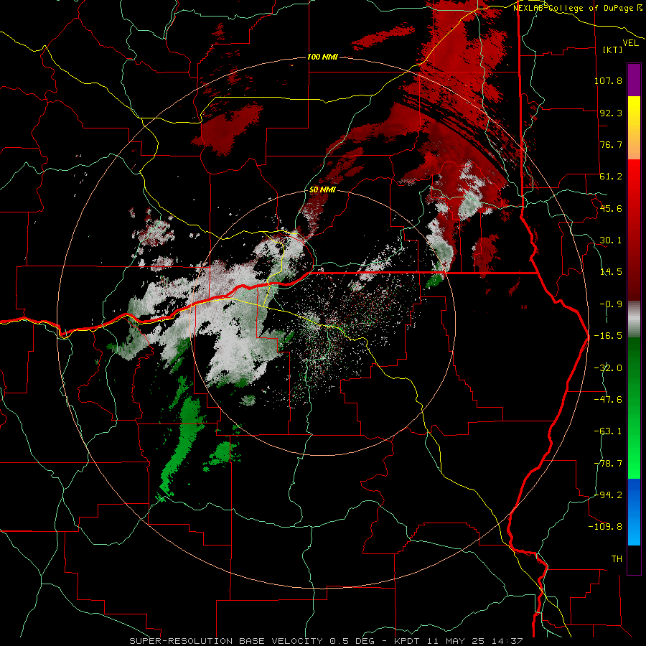Image resolution: width=646 pixels, height=646 pixels.
Task: Click the blue segment of the color bar
Action: click(x=634, y=512)
